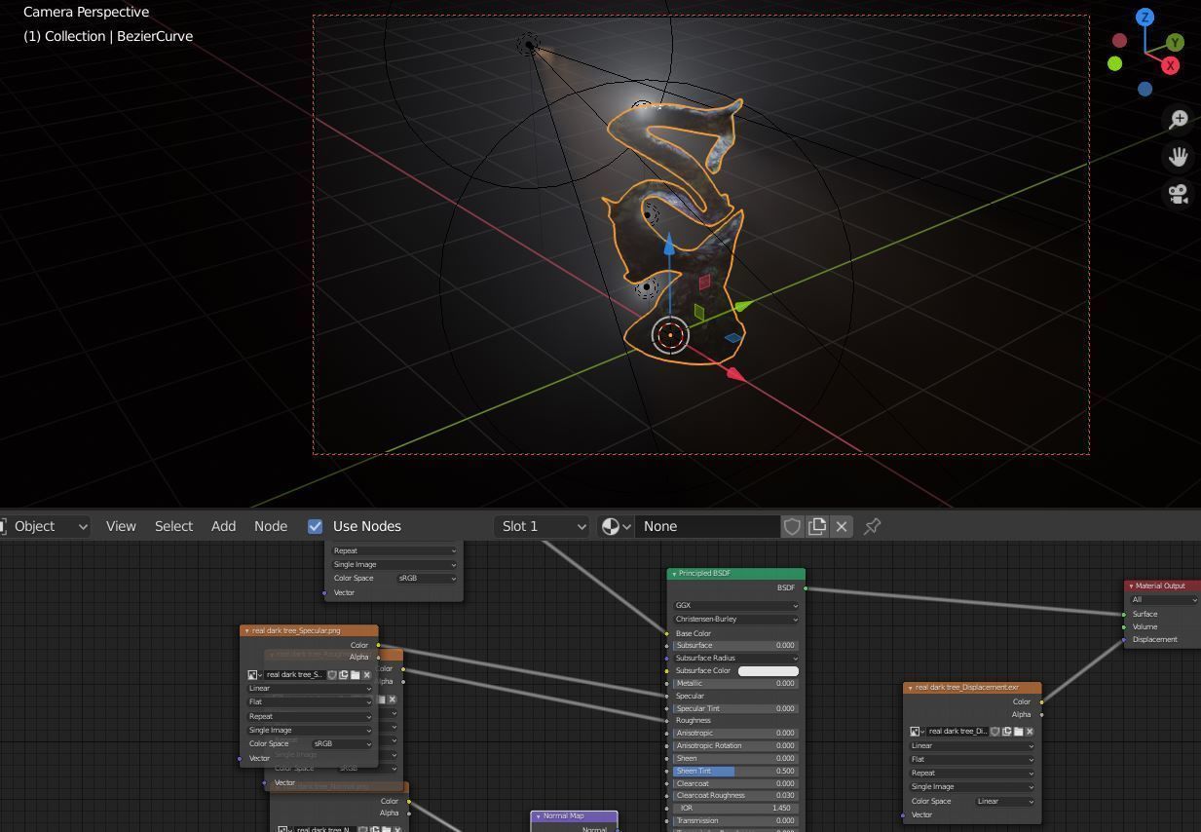Expand Subsurface Radius in Principled BSDF
The width and height of the screenshot is (1201, 832).
coord(735,658)
